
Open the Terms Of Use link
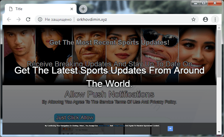pos(103,126)
